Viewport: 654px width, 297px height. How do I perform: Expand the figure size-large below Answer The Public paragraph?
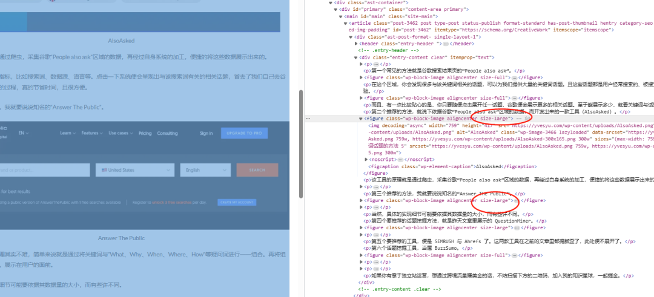[361, 200]
